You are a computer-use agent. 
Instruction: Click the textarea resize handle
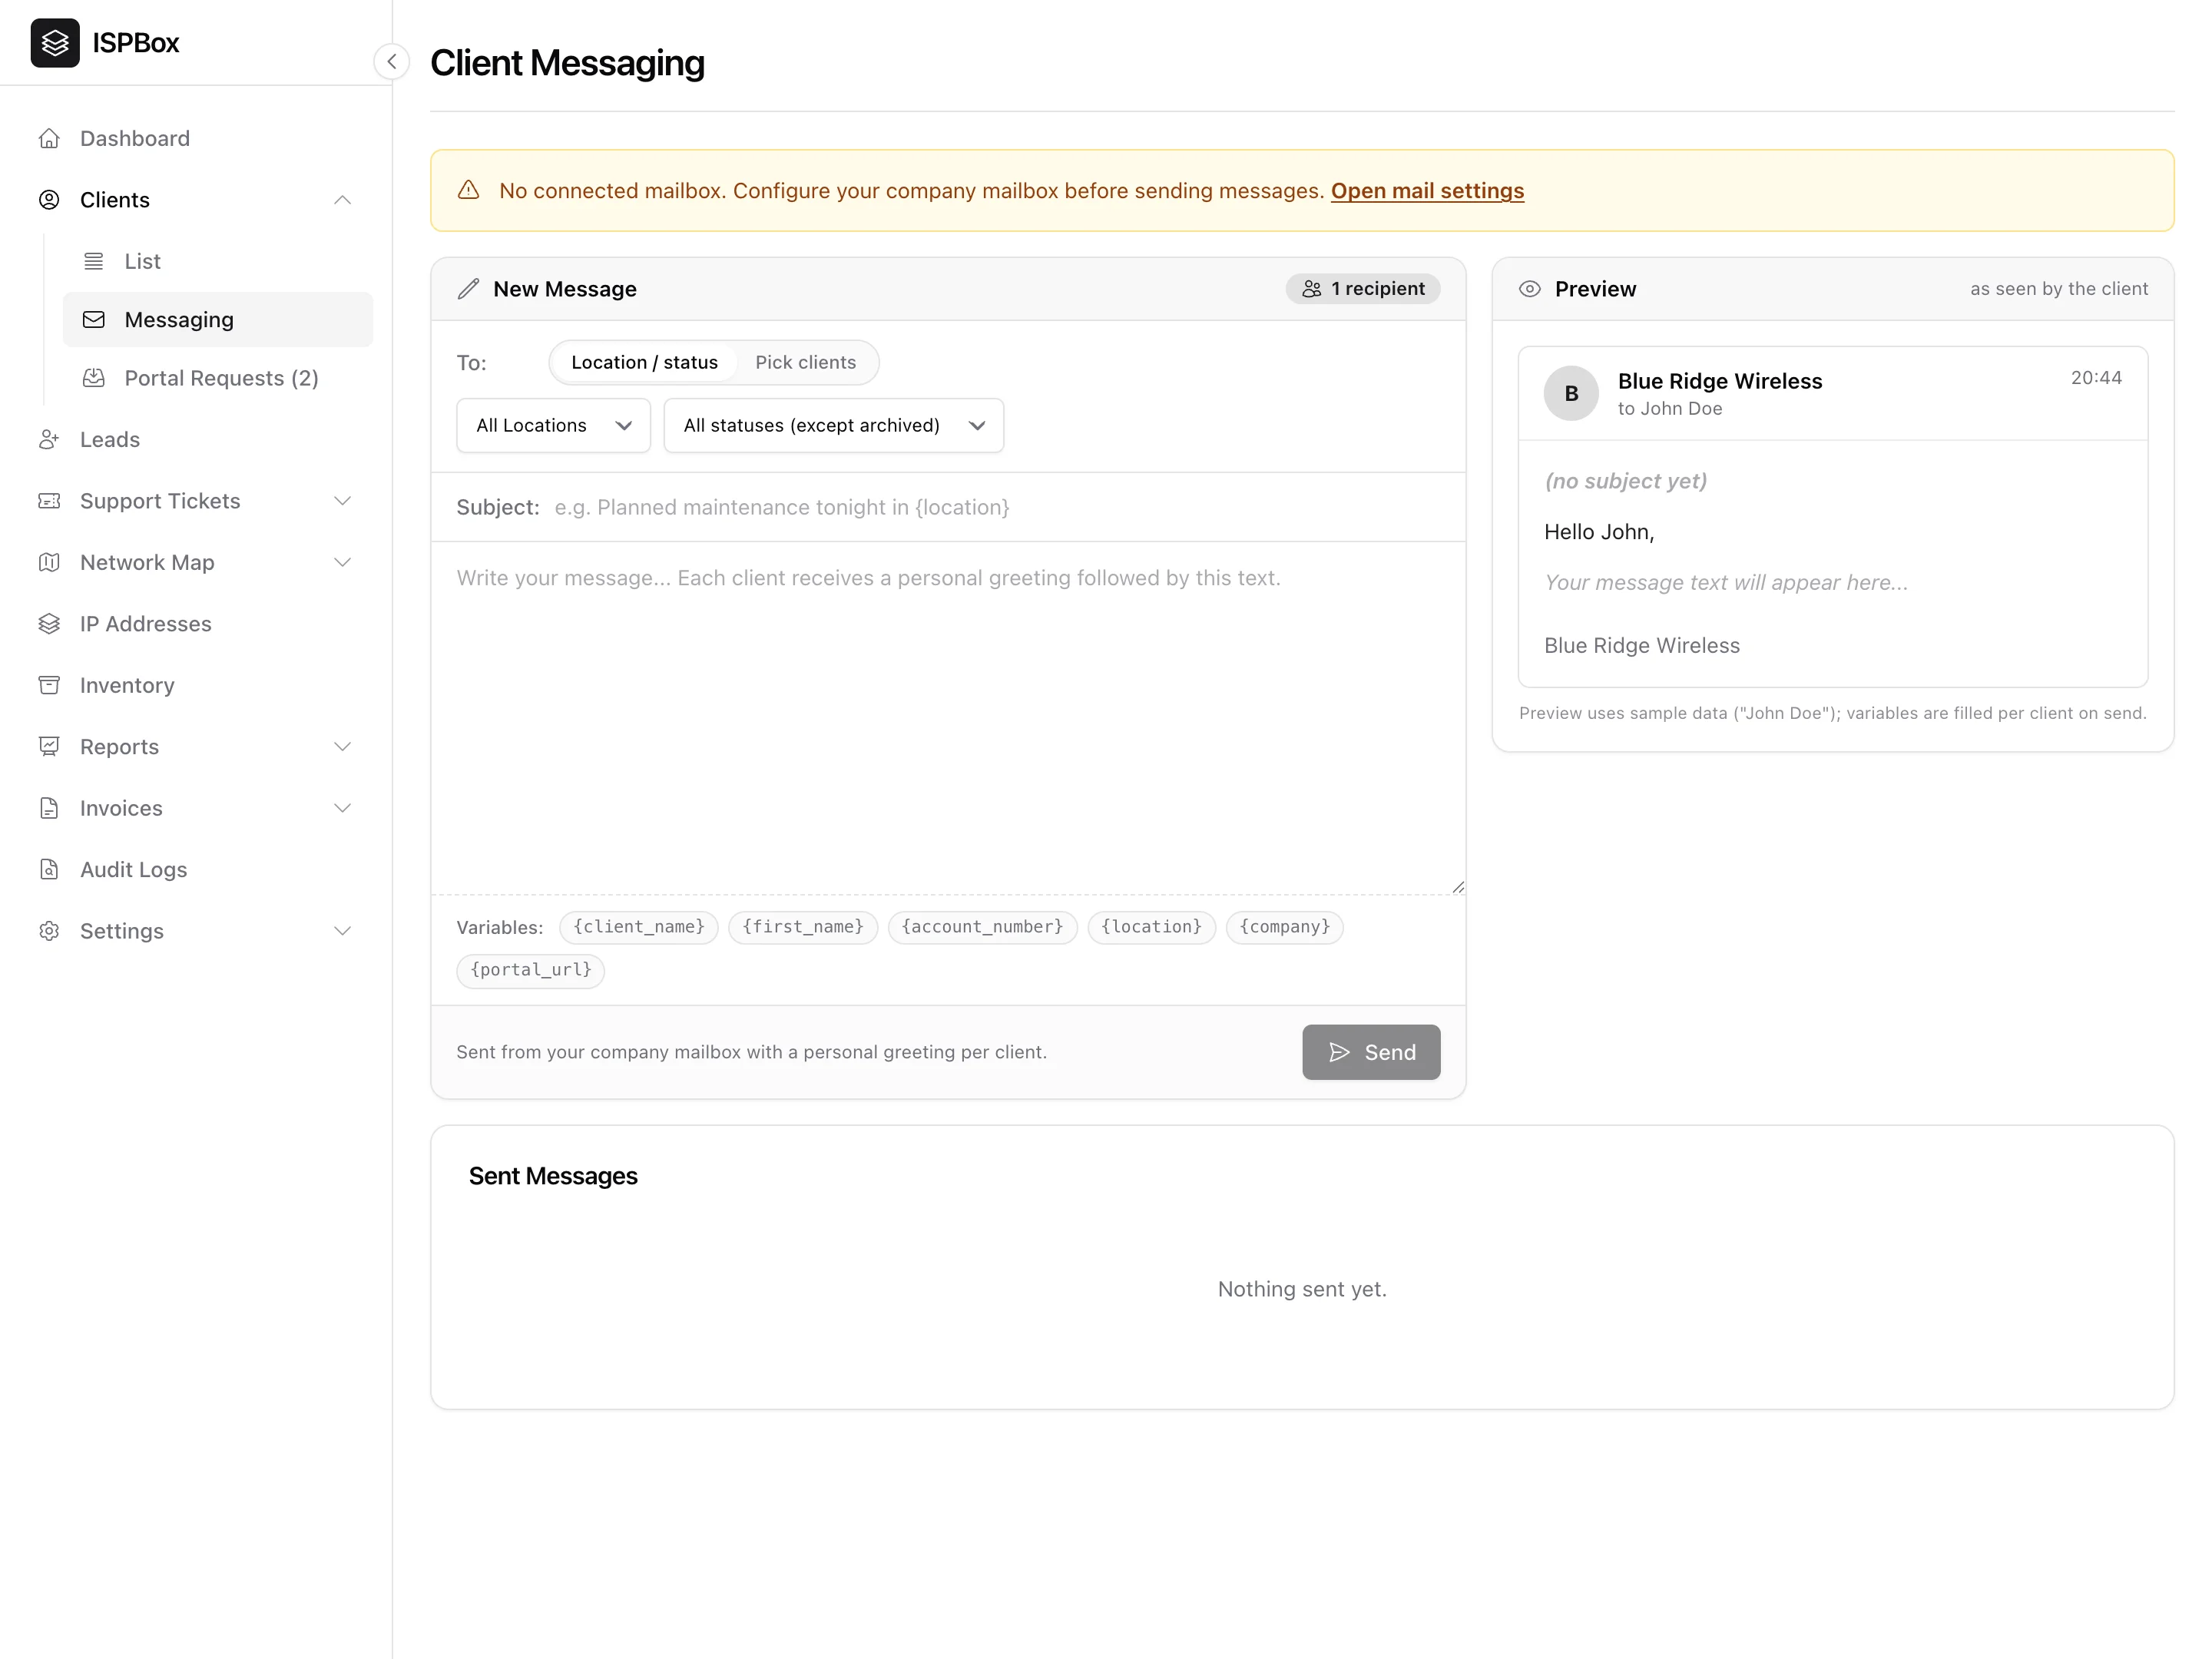(x=1458, y=887)
